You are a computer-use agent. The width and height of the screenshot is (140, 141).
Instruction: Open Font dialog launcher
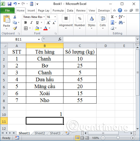pos(55,33)
